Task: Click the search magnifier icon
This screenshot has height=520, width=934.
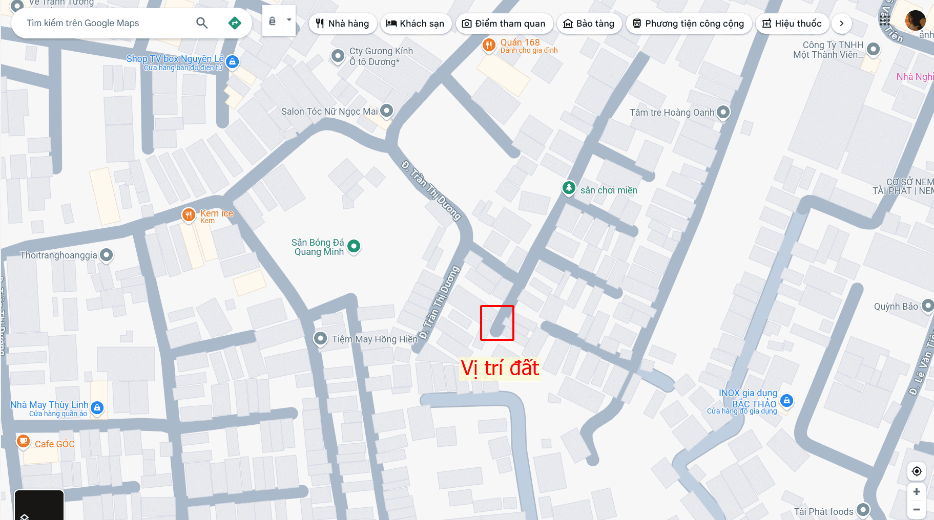Action: point(202,23)
